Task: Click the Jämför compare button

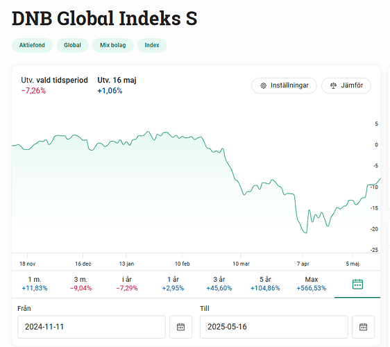Action: tap(346, 85)
